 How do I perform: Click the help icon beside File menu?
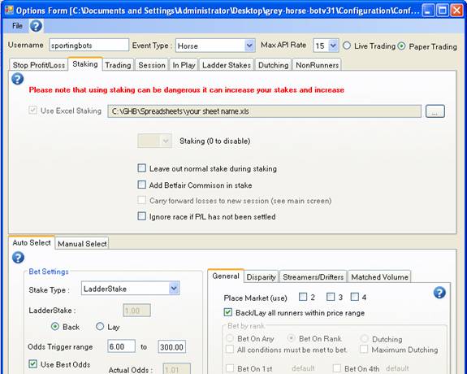click(36, 26)
